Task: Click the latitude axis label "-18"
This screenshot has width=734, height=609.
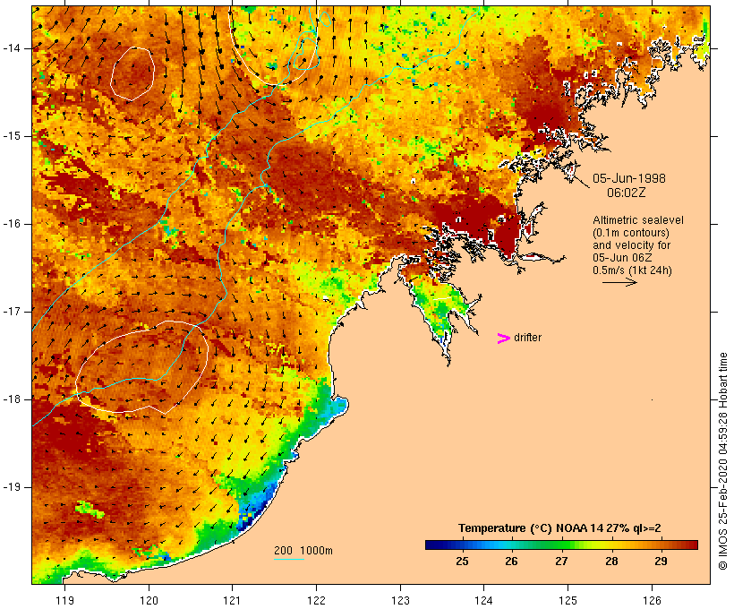Action: click(12, 399)
